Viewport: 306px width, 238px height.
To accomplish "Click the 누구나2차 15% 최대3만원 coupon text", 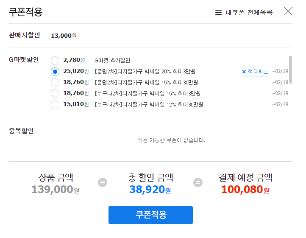I will click(147, 94).
